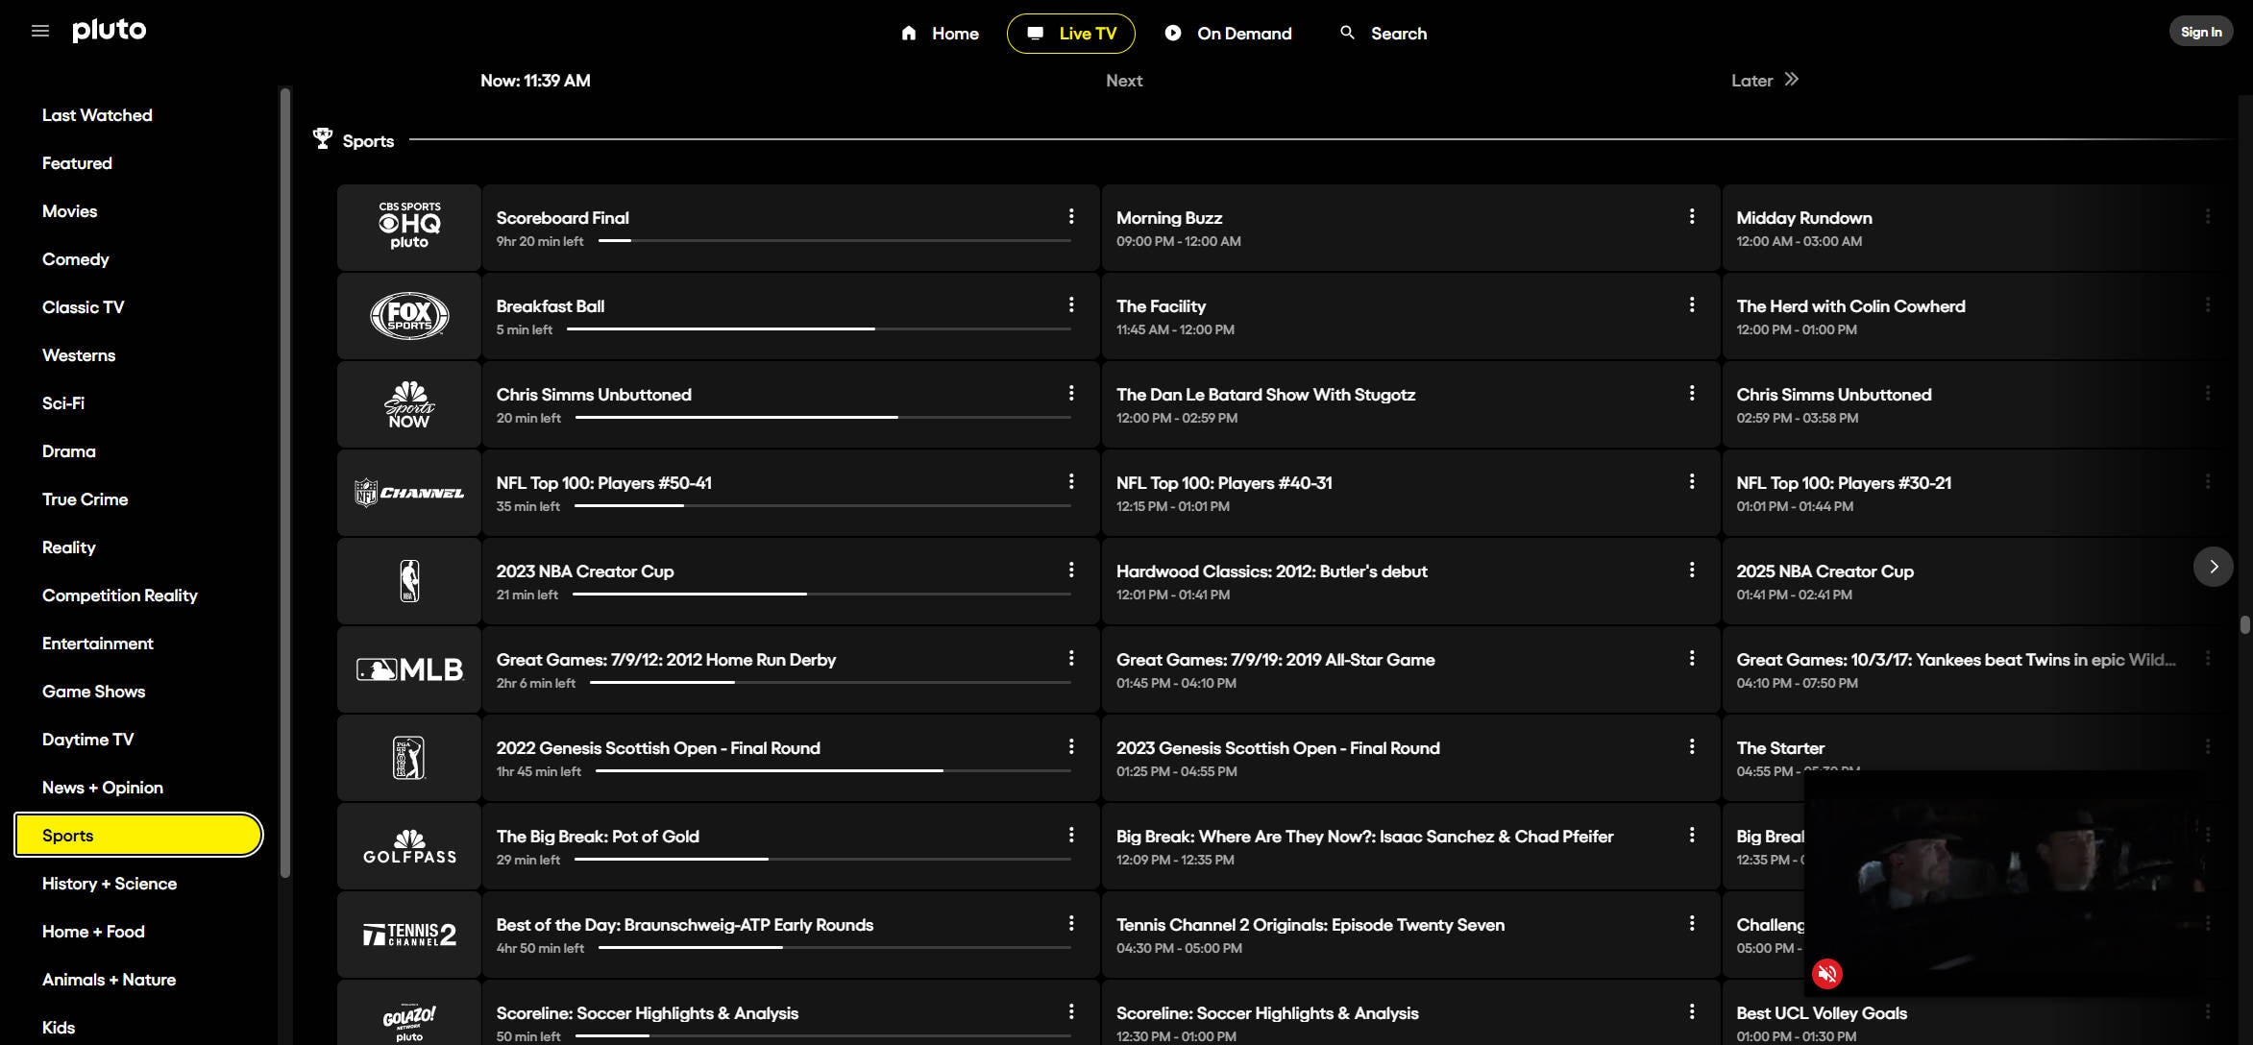Click the Sign In button
Viewport: 2253px width, 1045px height.
tap(2201, 32)
